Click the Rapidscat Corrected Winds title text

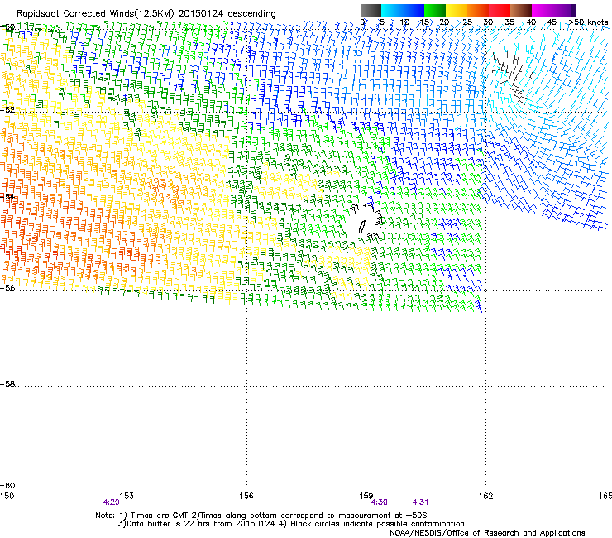[x=146, y=13]
